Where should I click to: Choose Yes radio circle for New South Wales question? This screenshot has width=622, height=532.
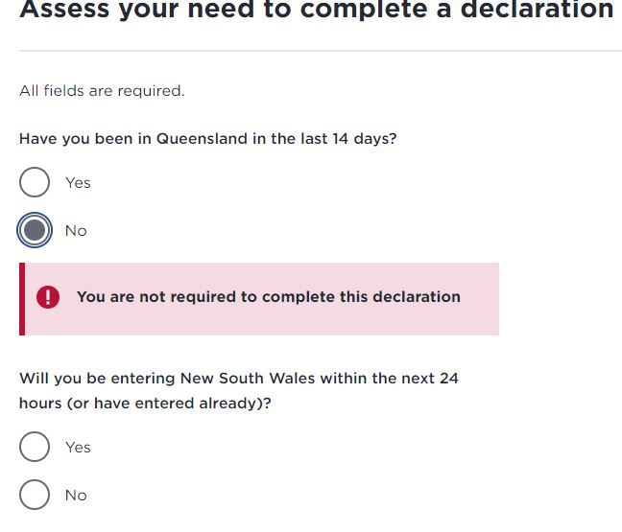(35, 447)
